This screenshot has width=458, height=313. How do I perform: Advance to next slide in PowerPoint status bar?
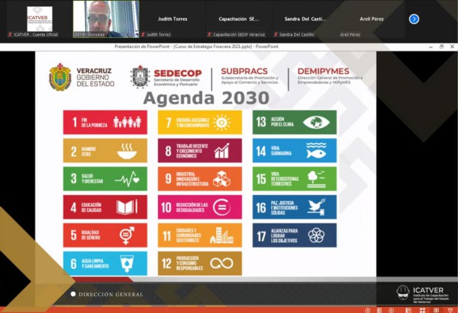[391, 310]
